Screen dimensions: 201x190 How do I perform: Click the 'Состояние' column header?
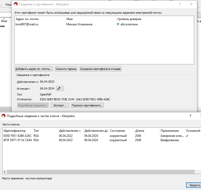(121, 131)
